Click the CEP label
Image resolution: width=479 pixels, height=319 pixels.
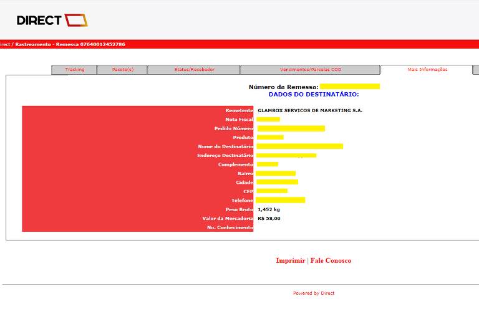248,191
